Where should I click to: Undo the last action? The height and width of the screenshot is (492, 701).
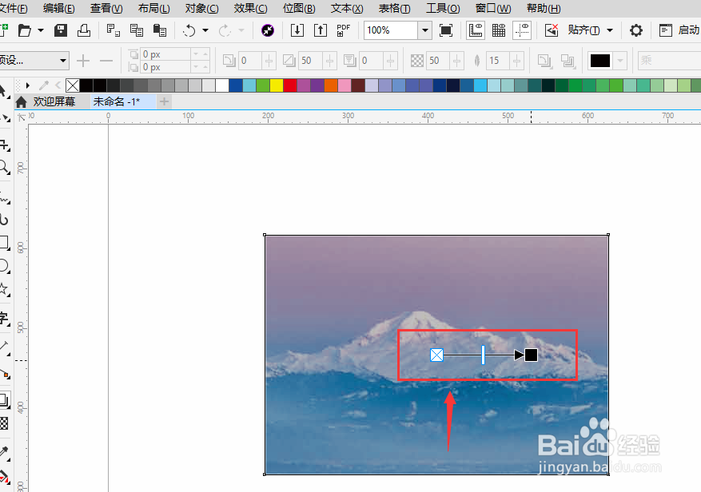(189, 30)
